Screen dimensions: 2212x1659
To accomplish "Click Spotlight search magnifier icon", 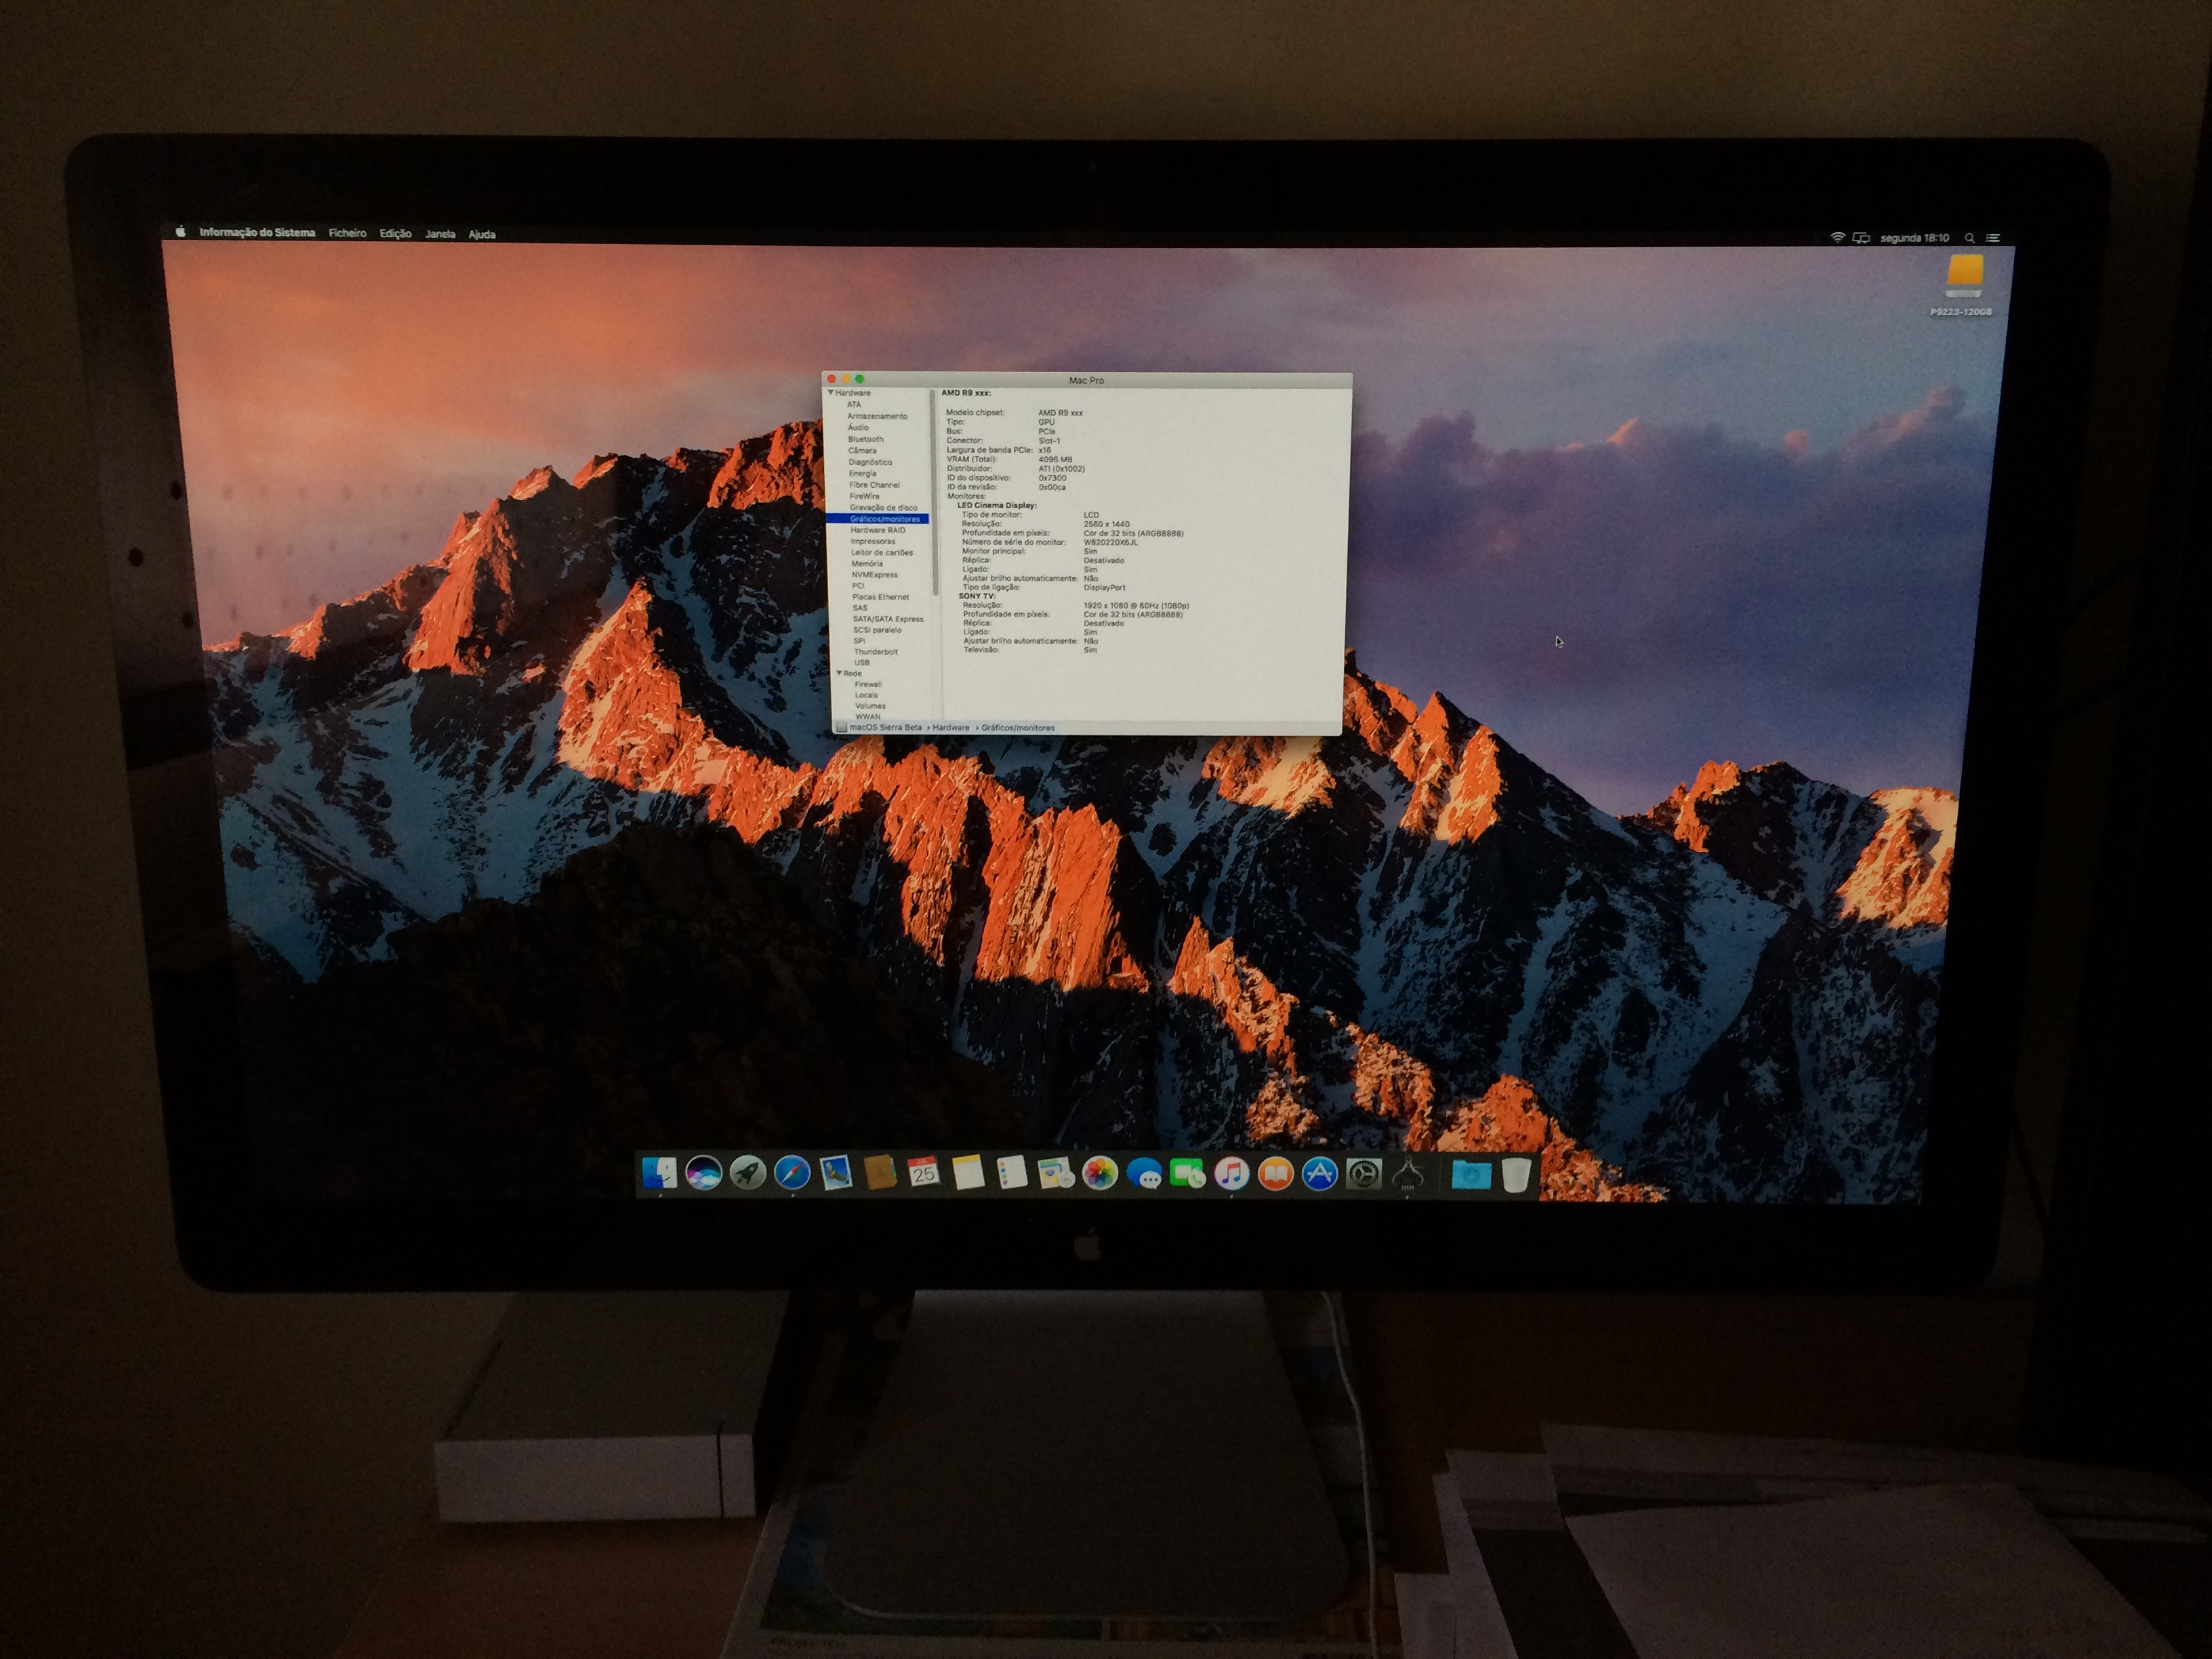I will (x=1970, y=238).
